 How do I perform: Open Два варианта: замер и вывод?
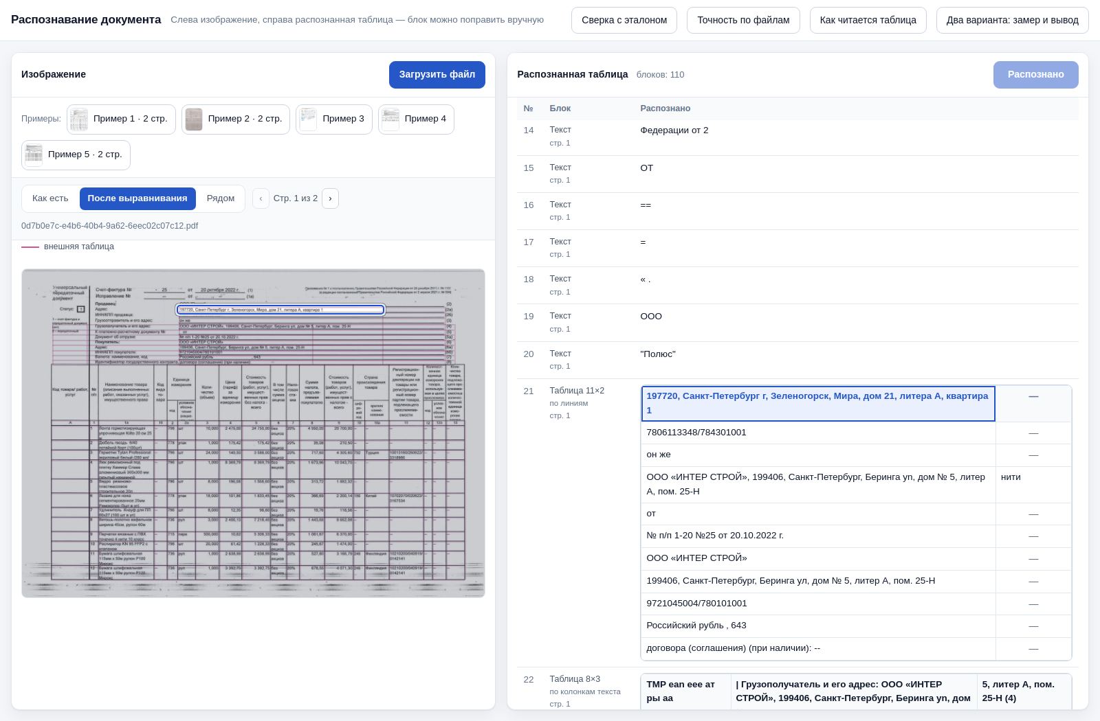(1012, 20)
